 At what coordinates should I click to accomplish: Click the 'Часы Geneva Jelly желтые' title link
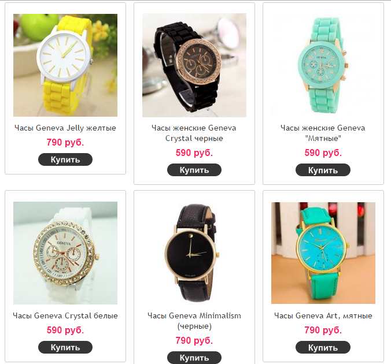click(x=65, y=128)
